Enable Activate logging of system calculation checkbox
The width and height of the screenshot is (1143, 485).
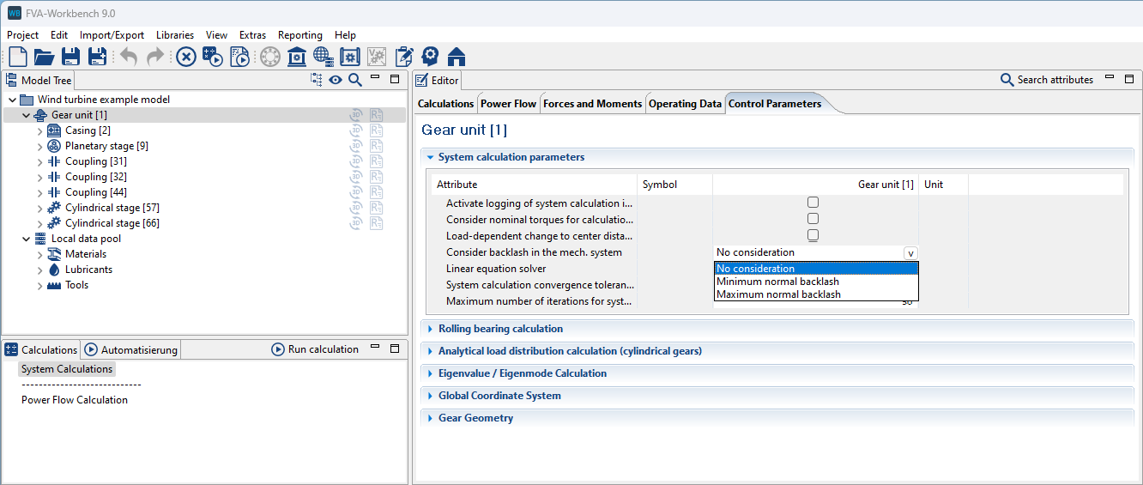click(x=813, y=203)
